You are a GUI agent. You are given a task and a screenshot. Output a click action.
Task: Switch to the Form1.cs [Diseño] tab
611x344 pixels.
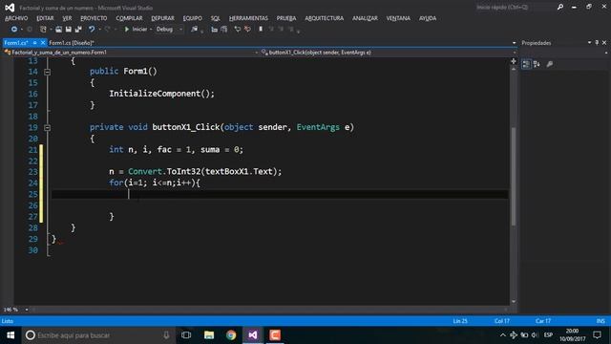coord(72,43)
